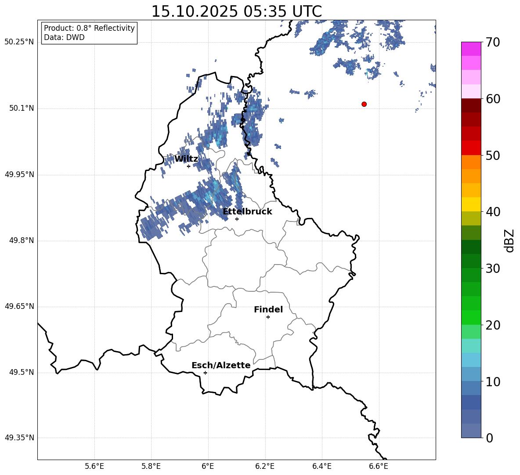
Task: Click the Wiltz city label
Action: pyautogui.click(x=186, y=159)
